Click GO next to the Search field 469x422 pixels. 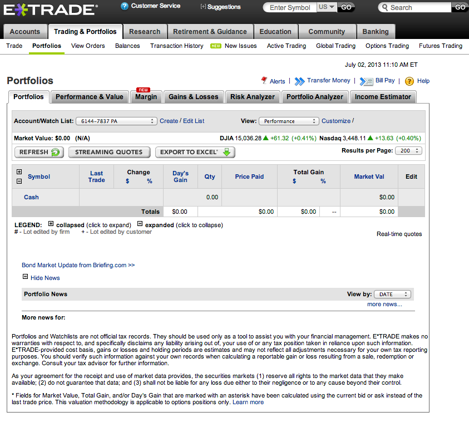460,7
